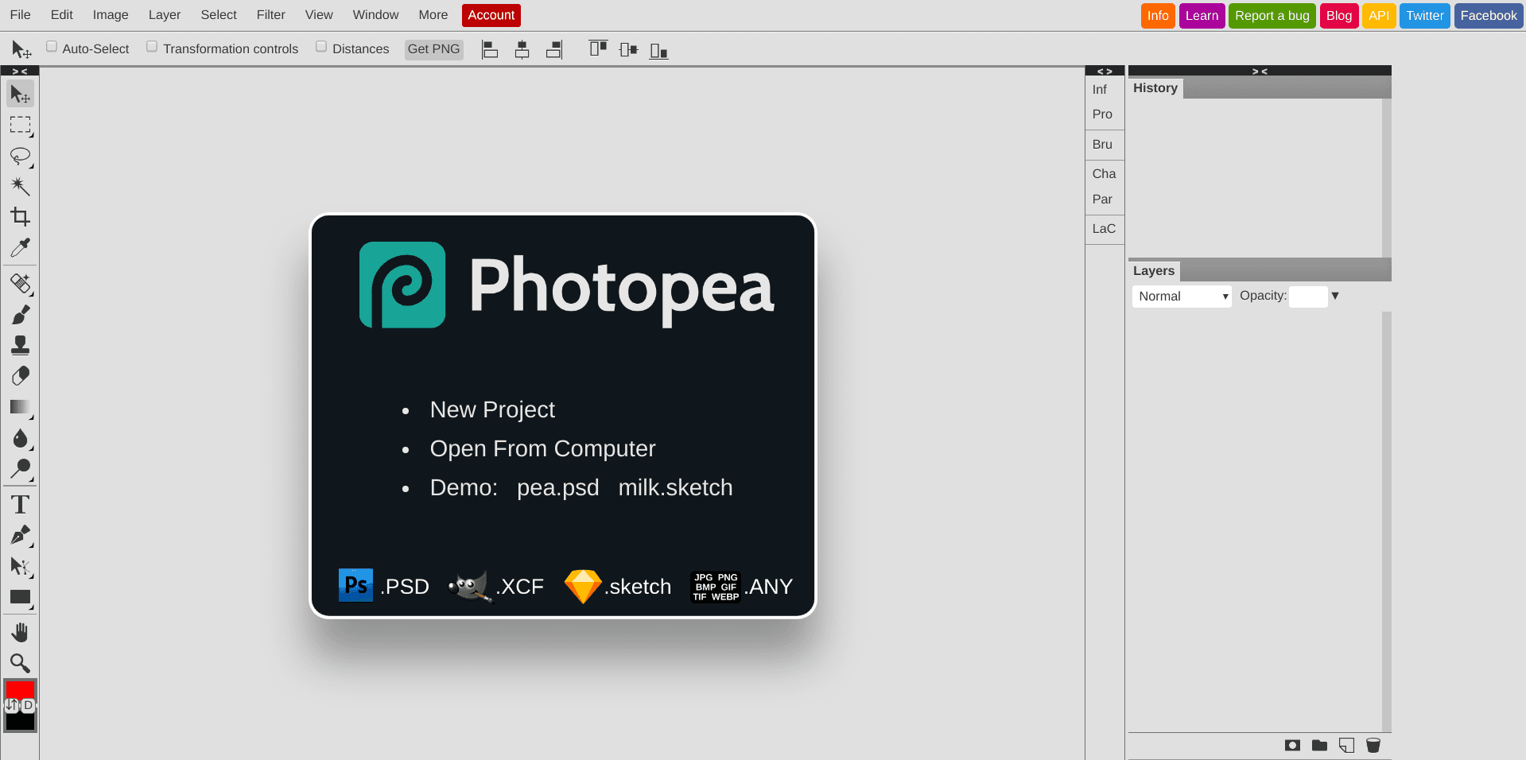Select the Brush tool
The width and height of the screenshot is (1526, 760).
click(20, 315)
